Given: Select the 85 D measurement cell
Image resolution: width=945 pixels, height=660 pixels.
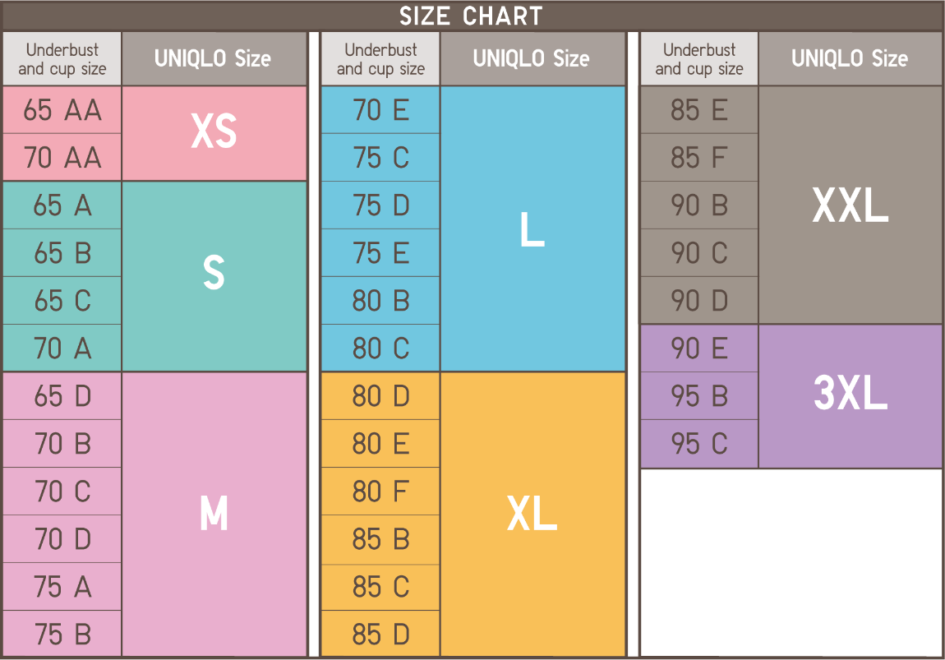Looking at the screenshot, I should 380,635.
